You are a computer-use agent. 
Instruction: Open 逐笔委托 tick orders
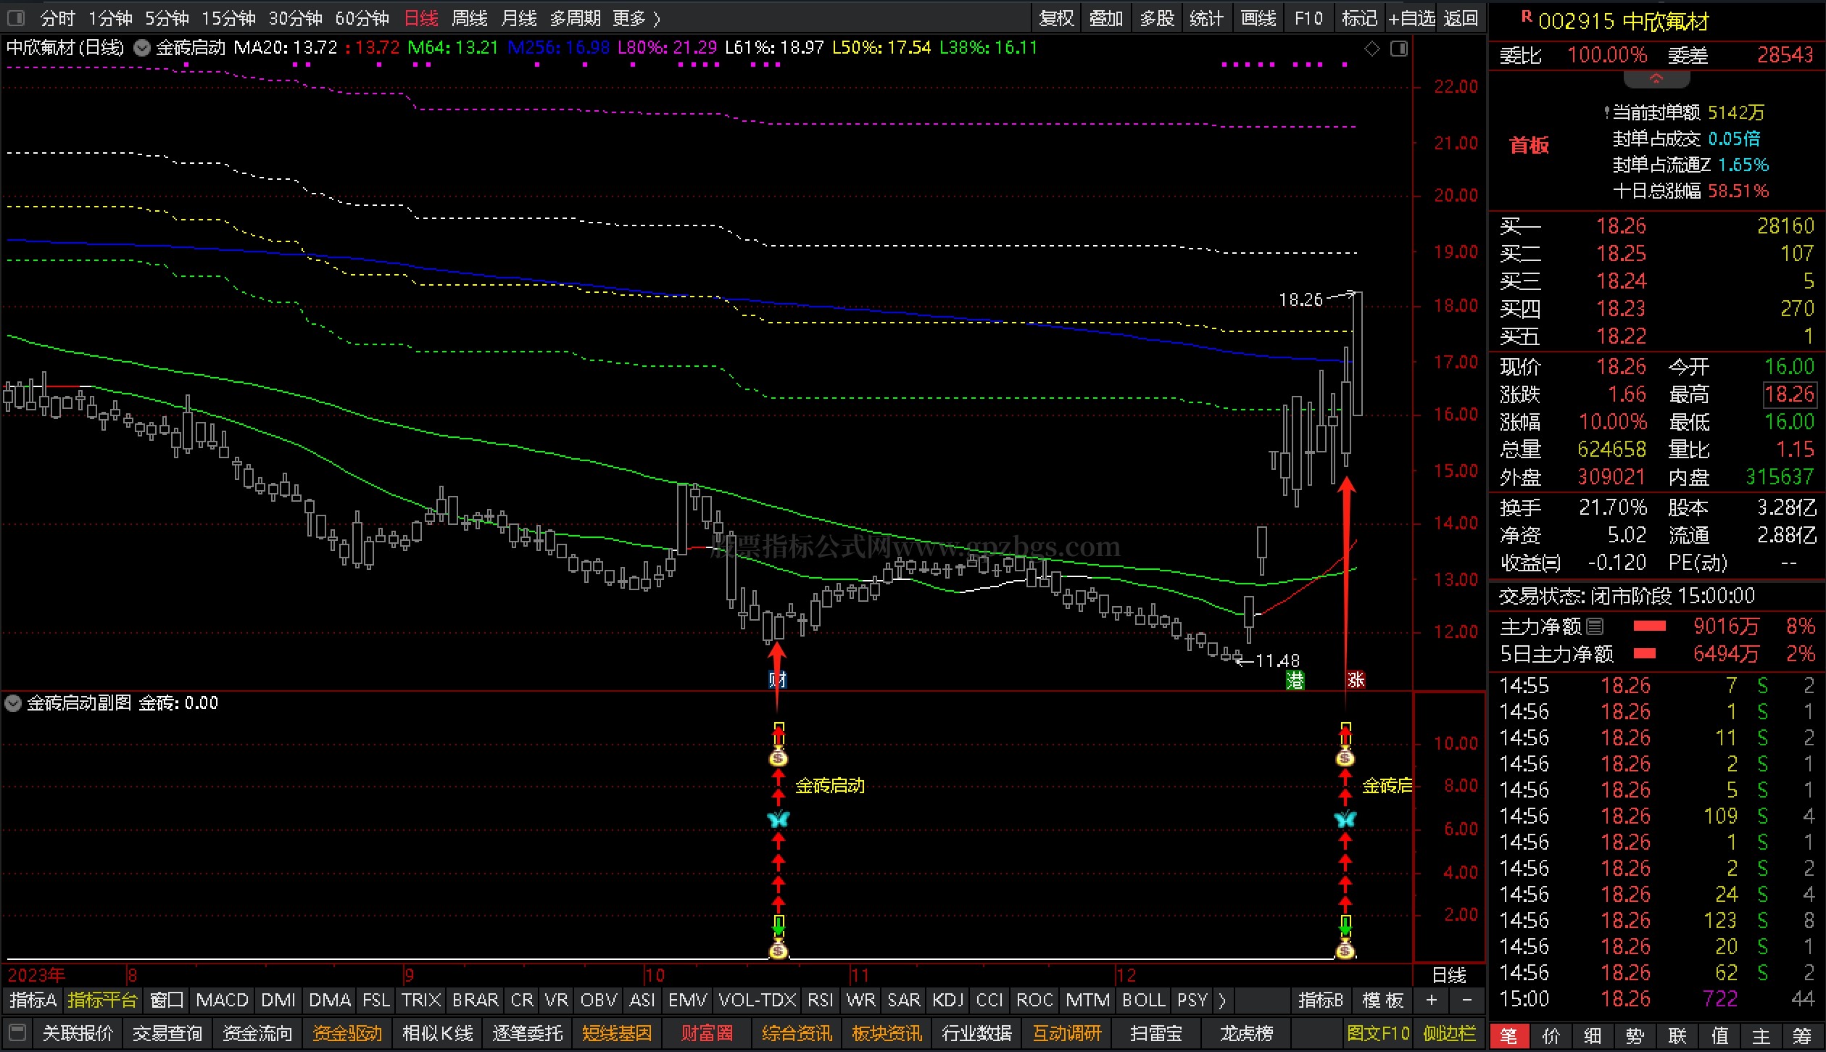tap(527, 1033)
